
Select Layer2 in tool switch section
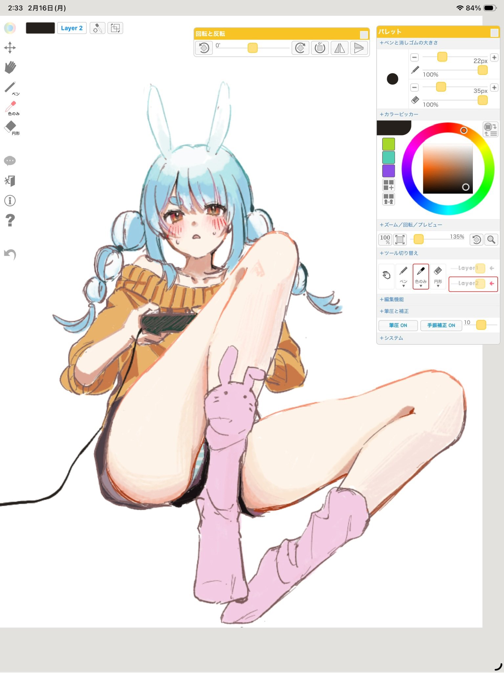[473, 284]
